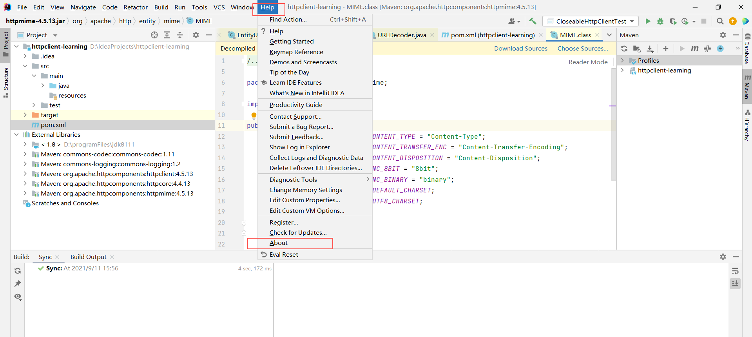The width and height of the screenshot is (752, 337).
Task: Select Scratches and Consoles node
Action: tap(65, 203)
